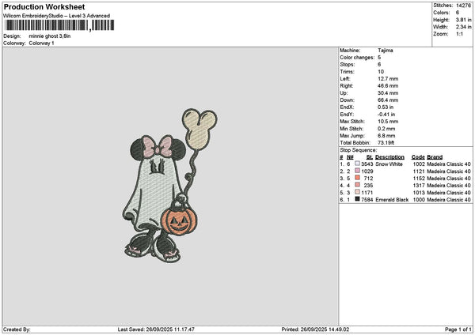This screenshot has width=475, height=335.
Task: Click the St. column header
Action: pyautogui.click(x=369, y=157)
